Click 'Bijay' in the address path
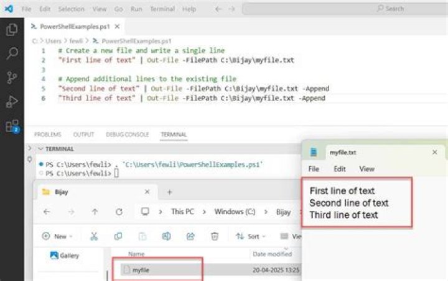Viewport: 448px width, 281px height. tap(283, 212)
